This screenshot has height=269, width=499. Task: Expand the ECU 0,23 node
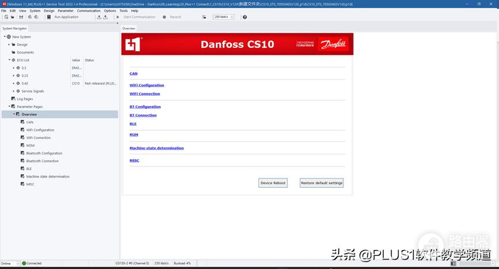(x=14, y=75)
